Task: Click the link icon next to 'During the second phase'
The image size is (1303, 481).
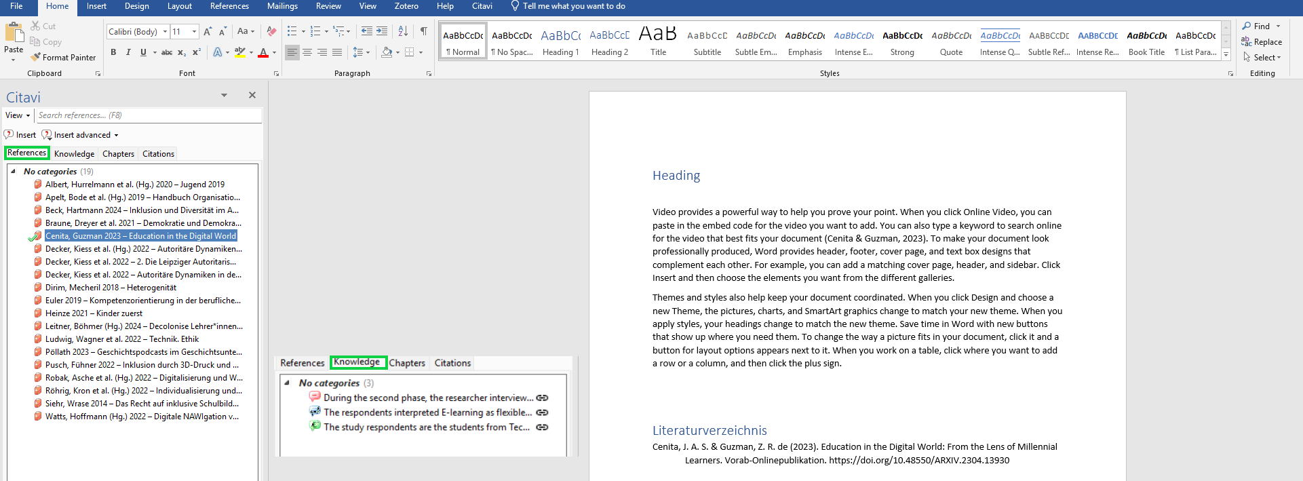Action: 542,398
